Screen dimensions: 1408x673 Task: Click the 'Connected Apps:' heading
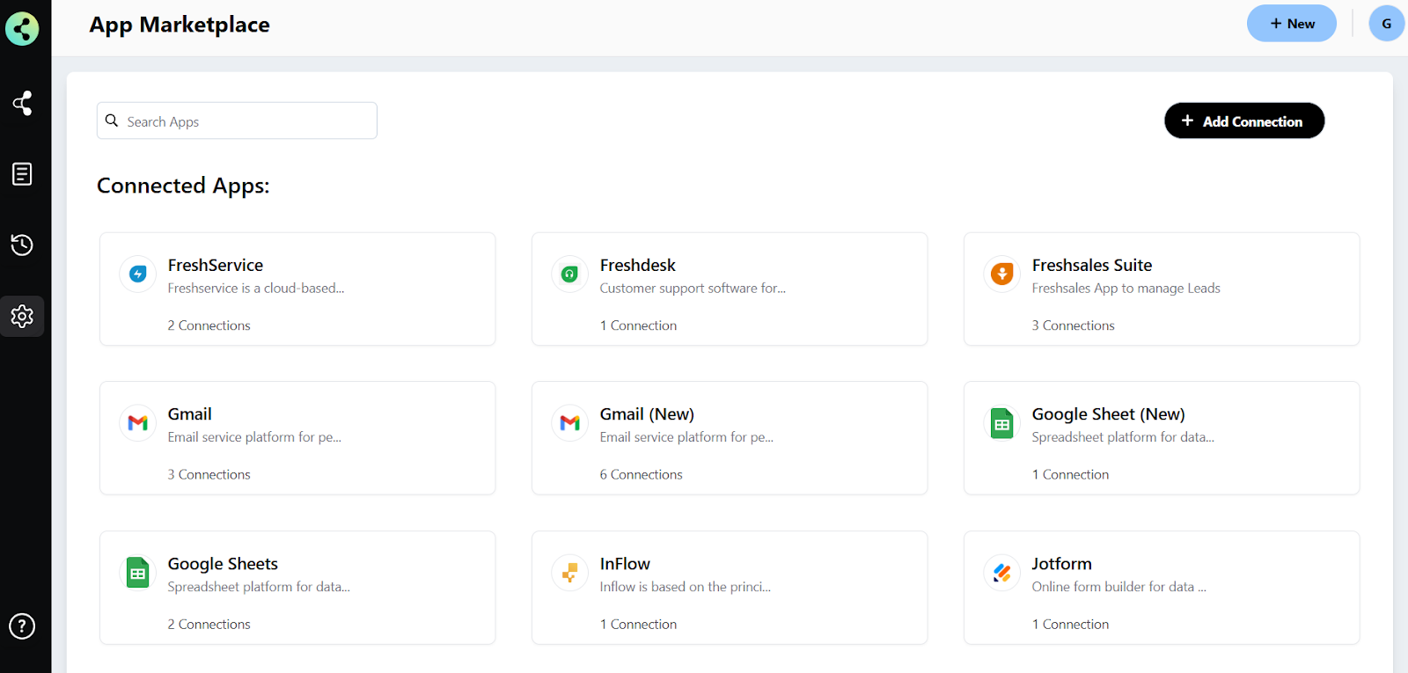pos(183,186)
